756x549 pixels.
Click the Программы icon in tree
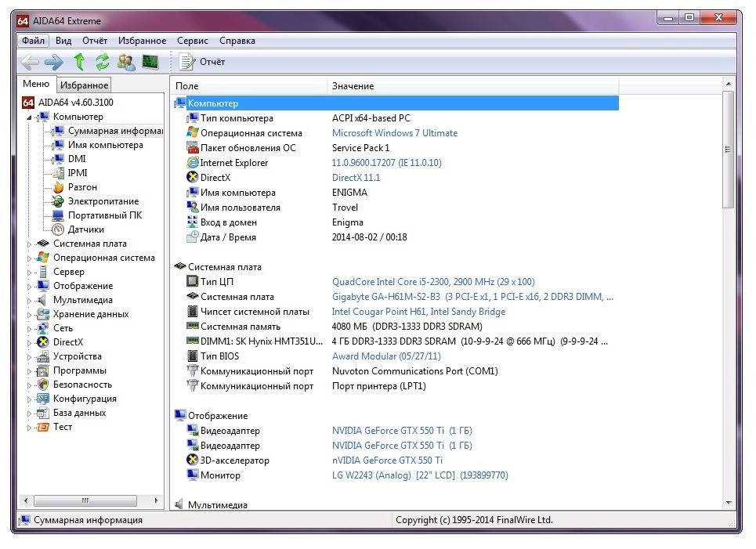43,370
